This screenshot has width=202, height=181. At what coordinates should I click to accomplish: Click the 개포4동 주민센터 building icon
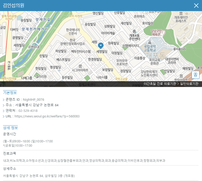click(134, 31)
